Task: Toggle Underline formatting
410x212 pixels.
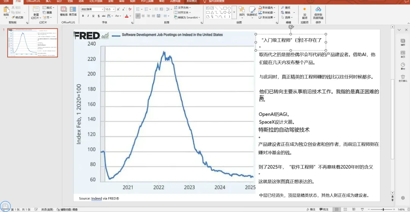Action: [93, 16]
